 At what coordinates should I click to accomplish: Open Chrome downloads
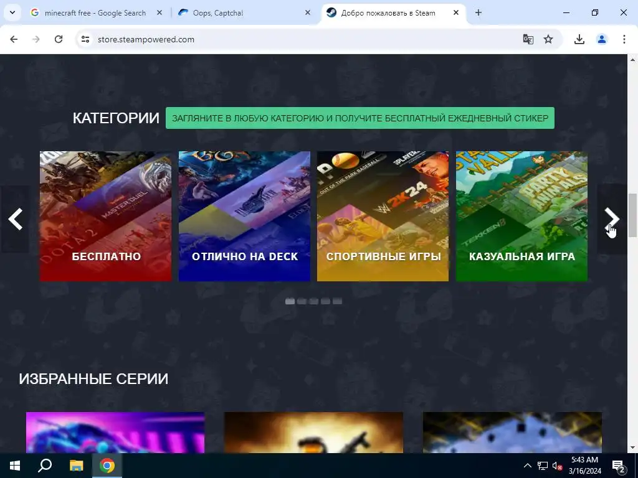tap(579, 39)
